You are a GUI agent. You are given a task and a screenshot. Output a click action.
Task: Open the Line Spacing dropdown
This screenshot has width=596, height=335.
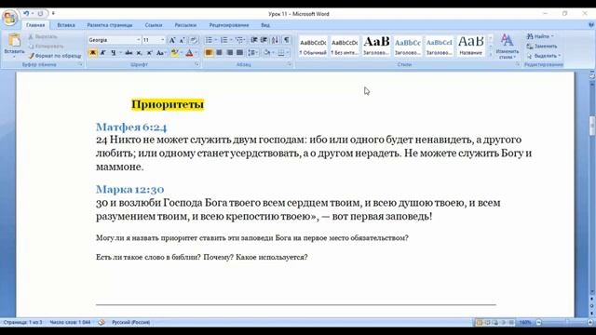tap(252, 53)
